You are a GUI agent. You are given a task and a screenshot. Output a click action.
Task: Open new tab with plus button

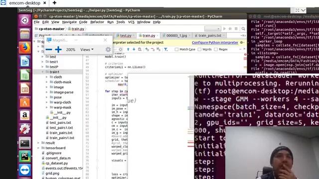54,3
